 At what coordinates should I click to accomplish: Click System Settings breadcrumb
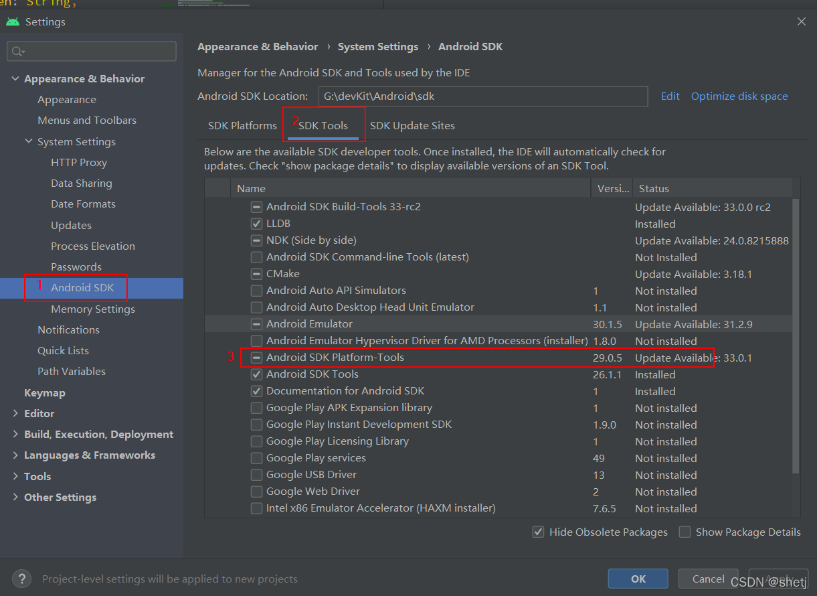pyautogui.click(x=378, y=47)
